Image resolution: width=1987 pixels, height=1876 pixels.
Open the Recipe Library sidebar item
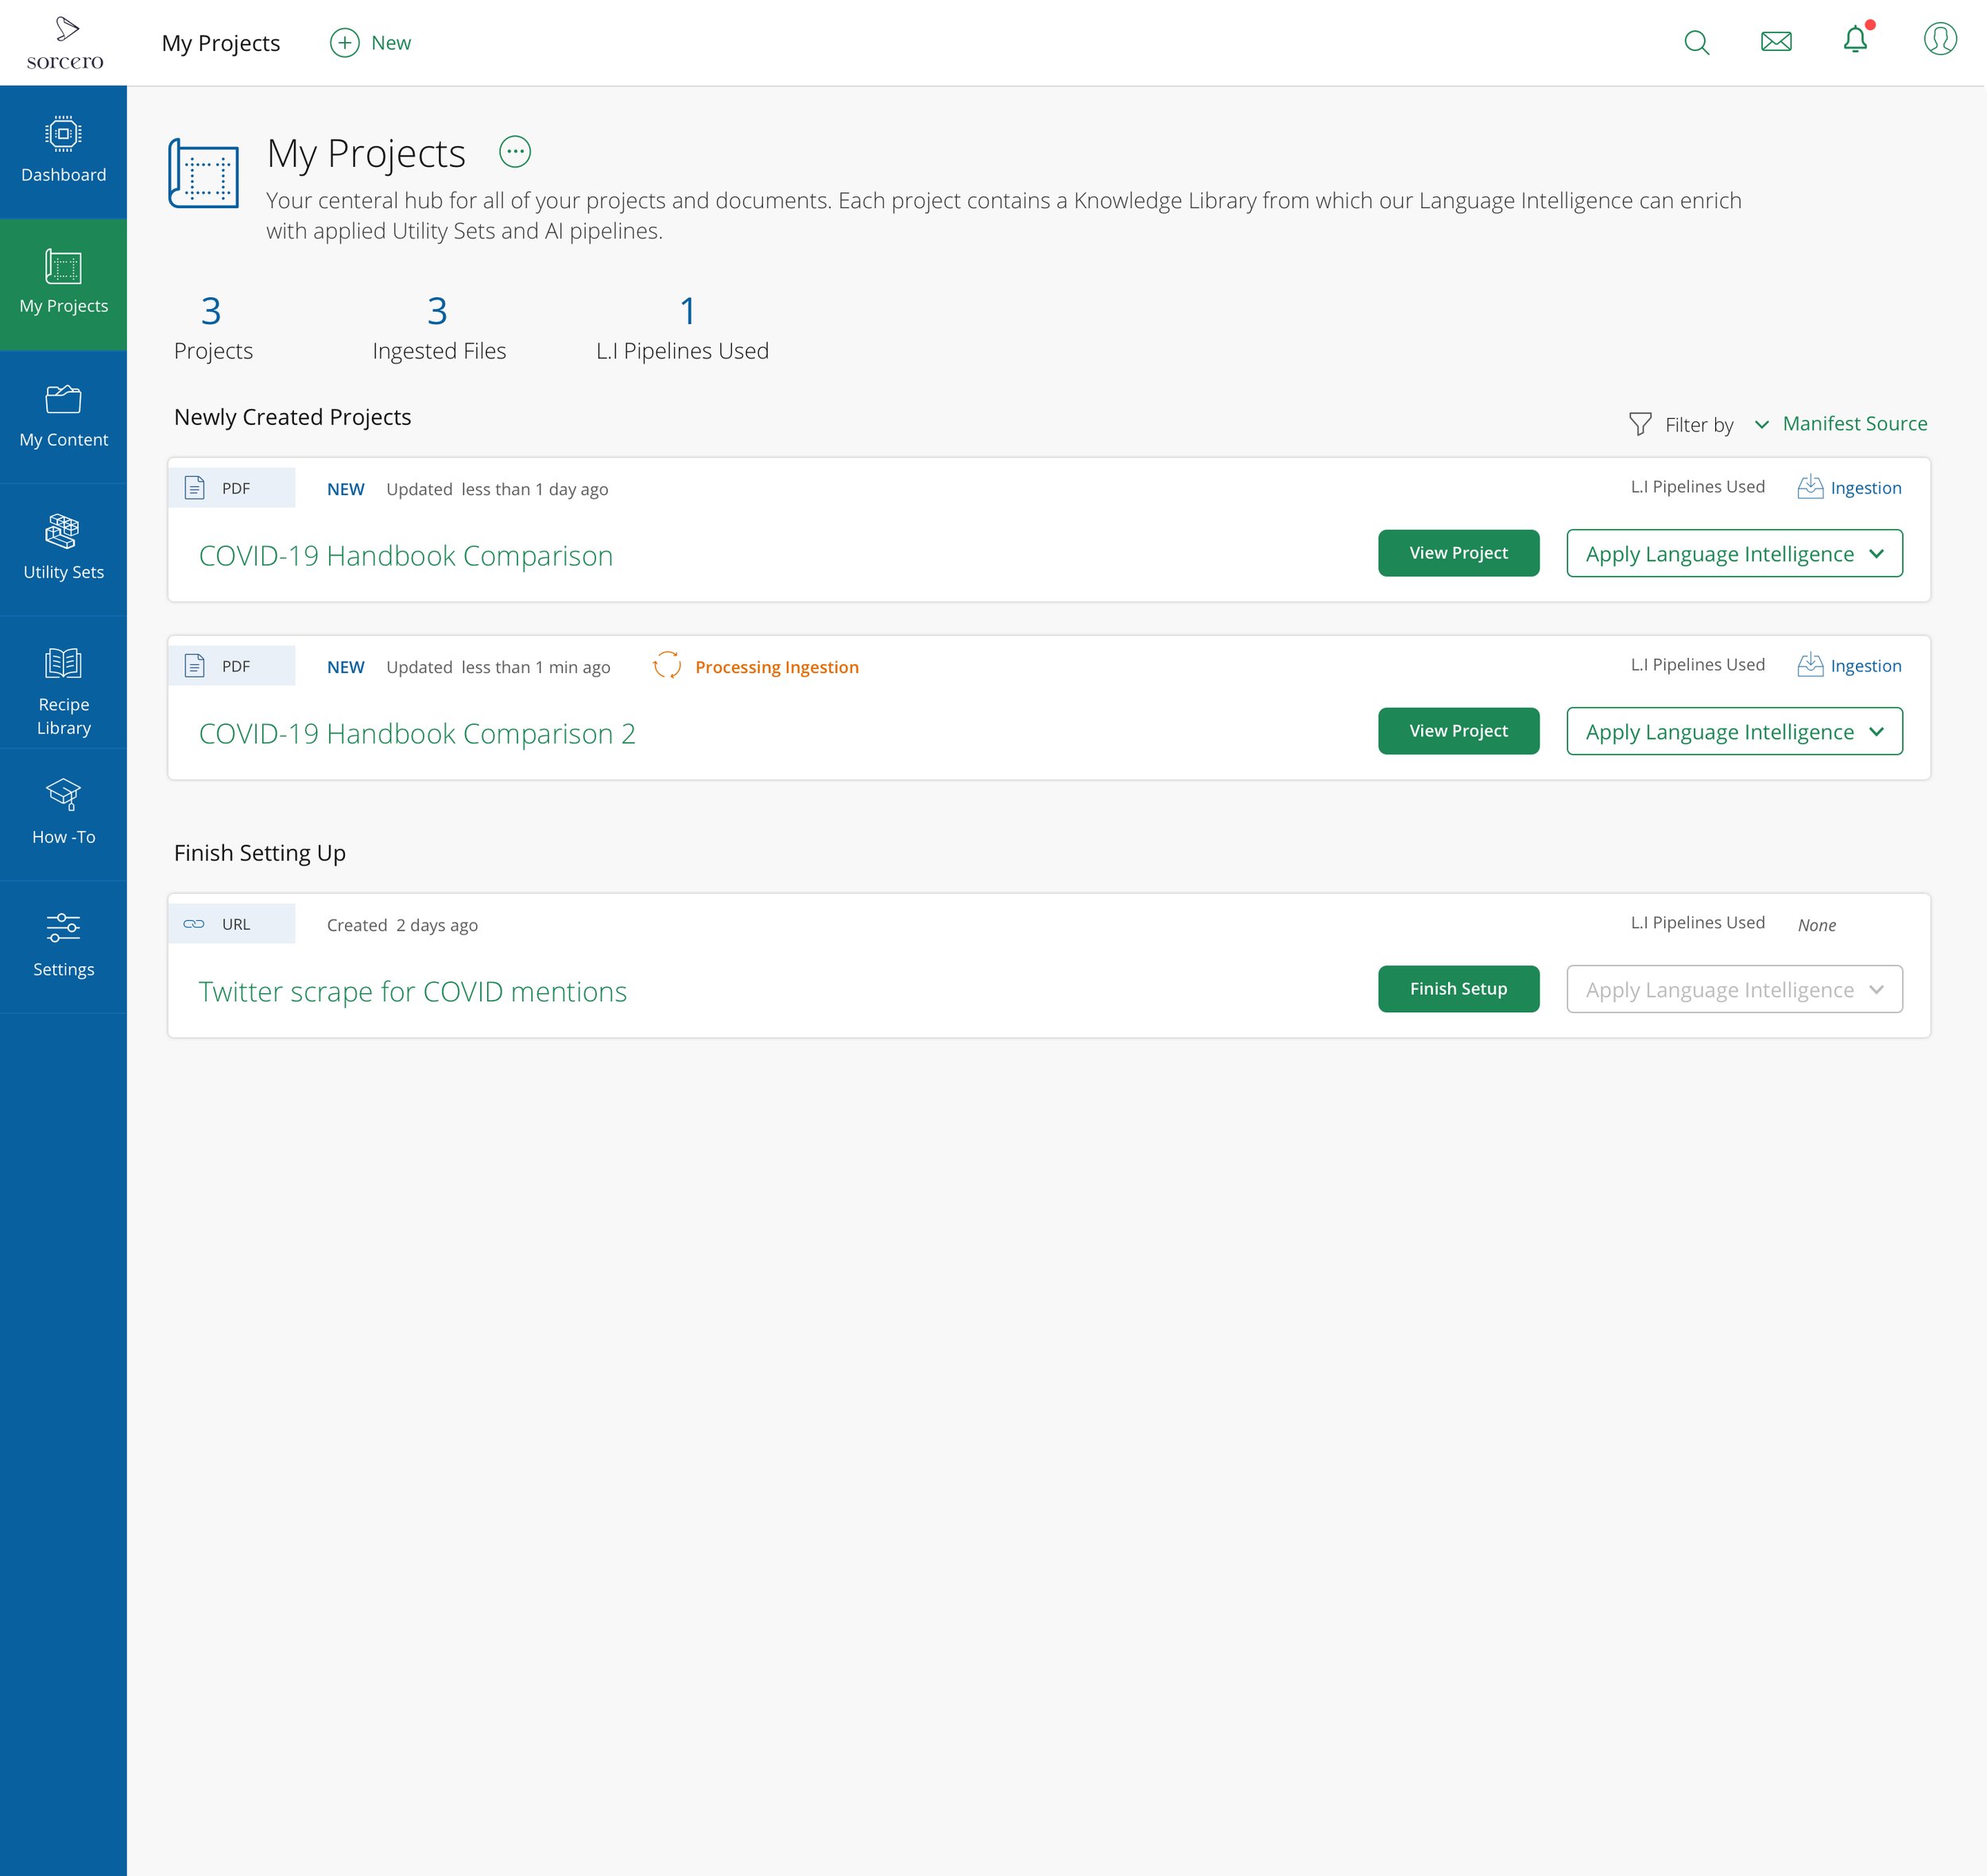point(63,690)
